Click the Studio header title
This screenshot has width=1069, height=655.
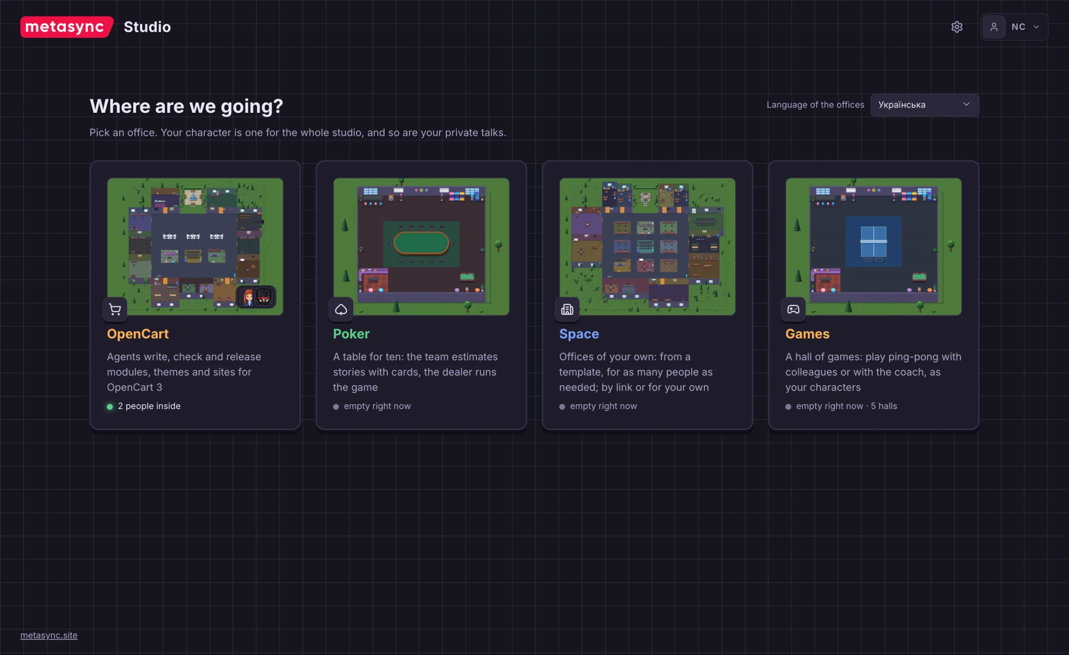coord(147,27)
